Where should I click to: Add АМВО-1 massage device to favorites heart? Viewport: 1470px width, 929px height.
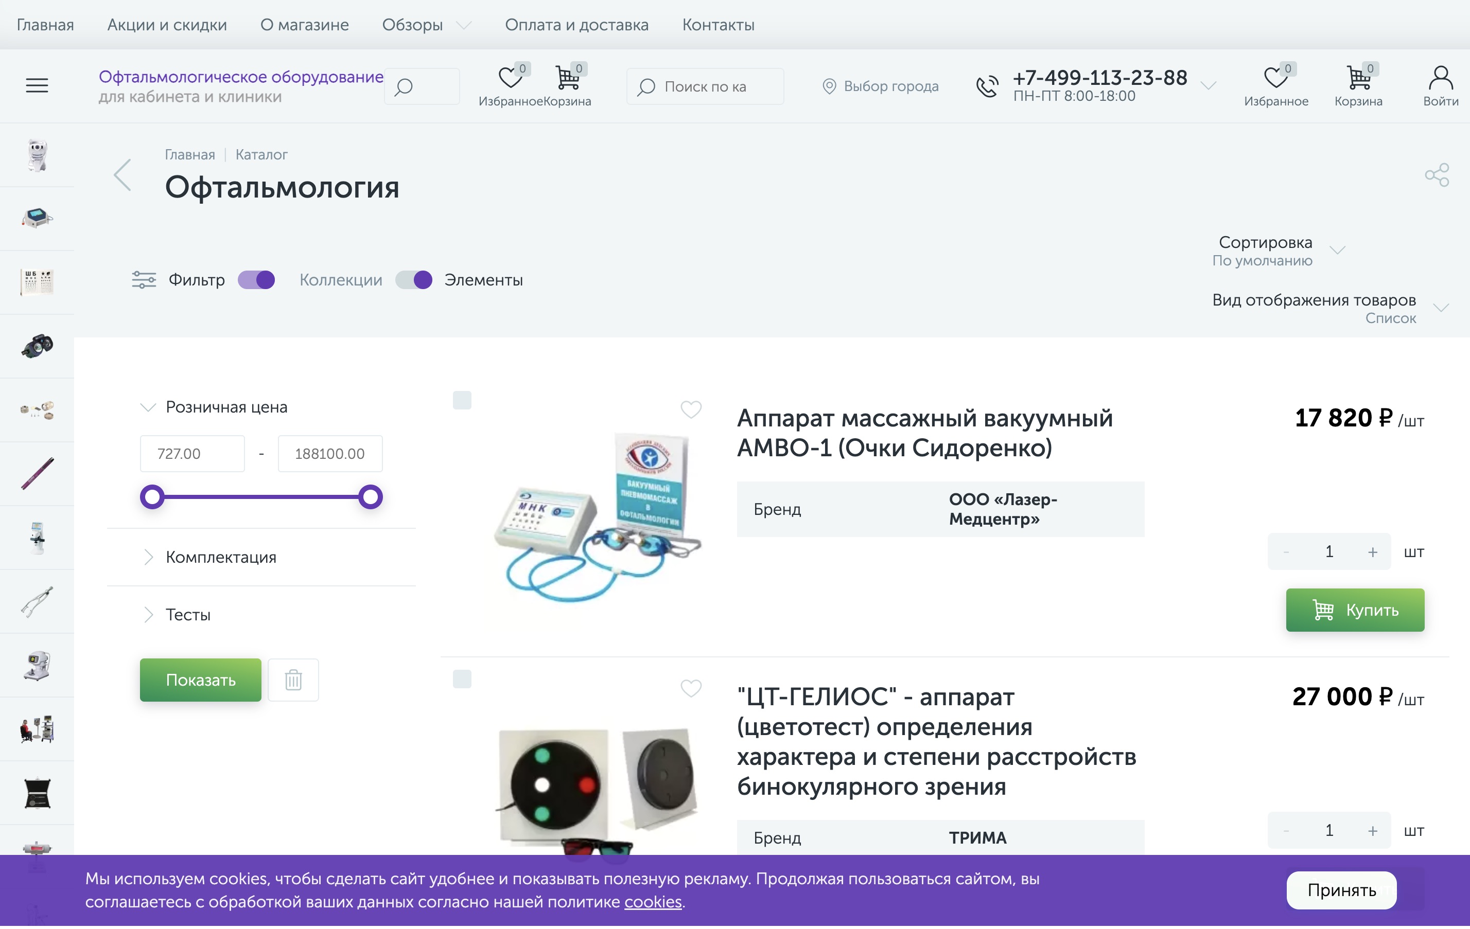690,410
